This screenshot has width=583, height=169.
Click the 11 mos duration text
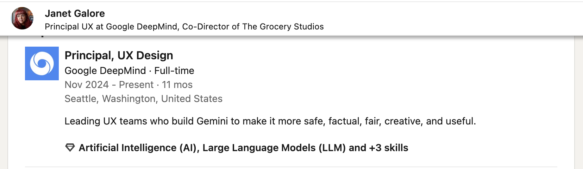(x=177, y=84)
